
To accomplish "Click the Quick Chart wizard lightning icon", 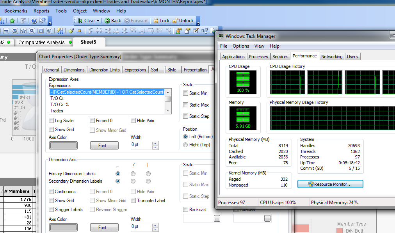I will pyautogui.click(x=60, y=31).
